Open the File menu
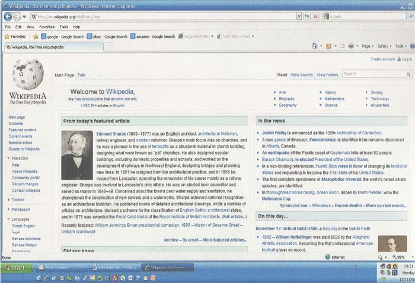The height and width of the screenshot is (283, 415). [x=8, y=27]
